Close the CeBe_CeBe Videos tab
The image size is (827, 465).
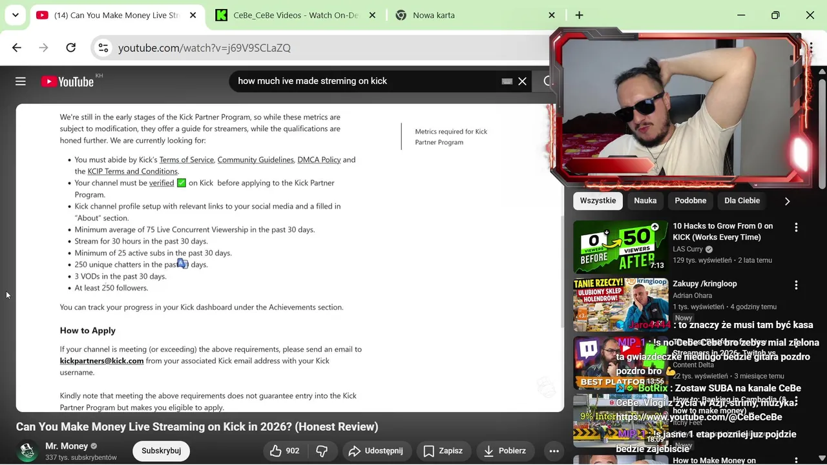coord(372,15)
